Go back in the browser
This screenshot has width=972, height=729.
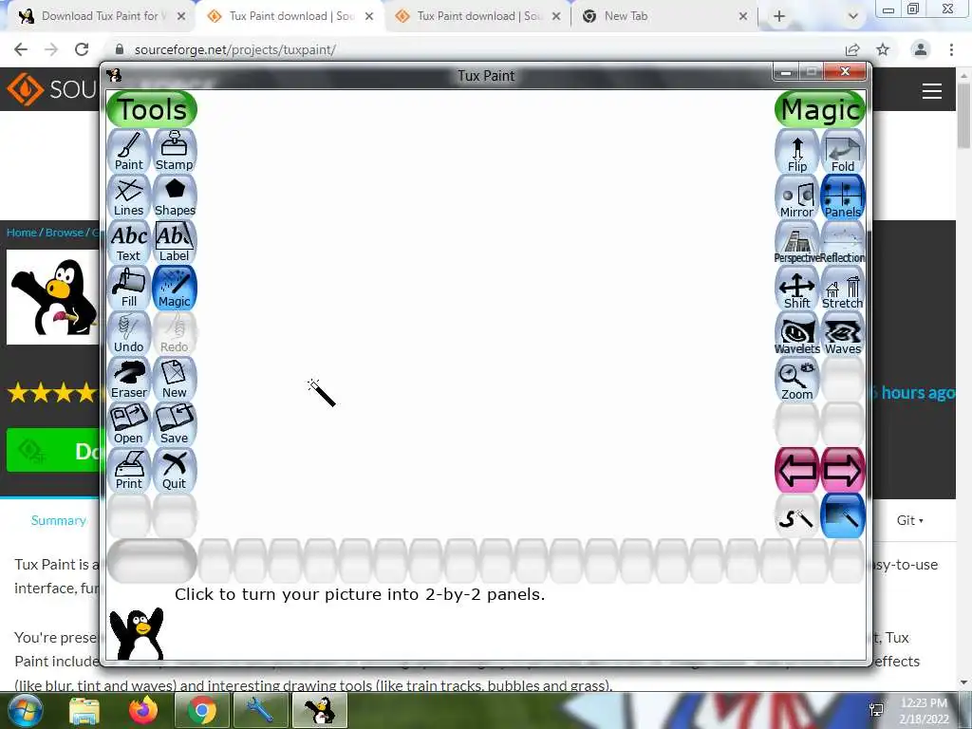coord(21,49)
